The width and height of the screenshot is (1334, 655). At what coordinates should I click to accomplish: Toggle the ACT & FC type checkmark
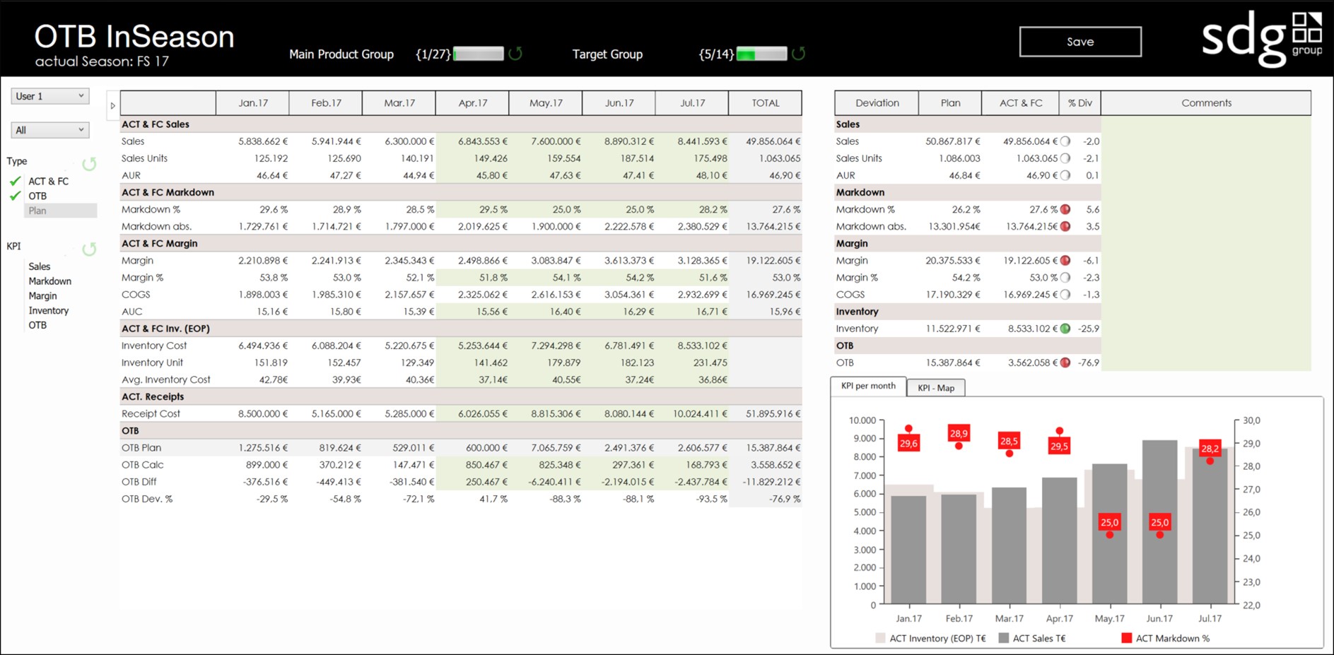15,181
